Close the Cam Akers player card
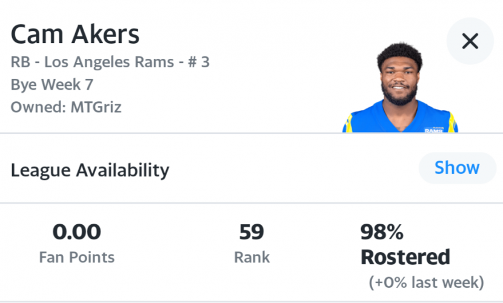 [470, 41]
